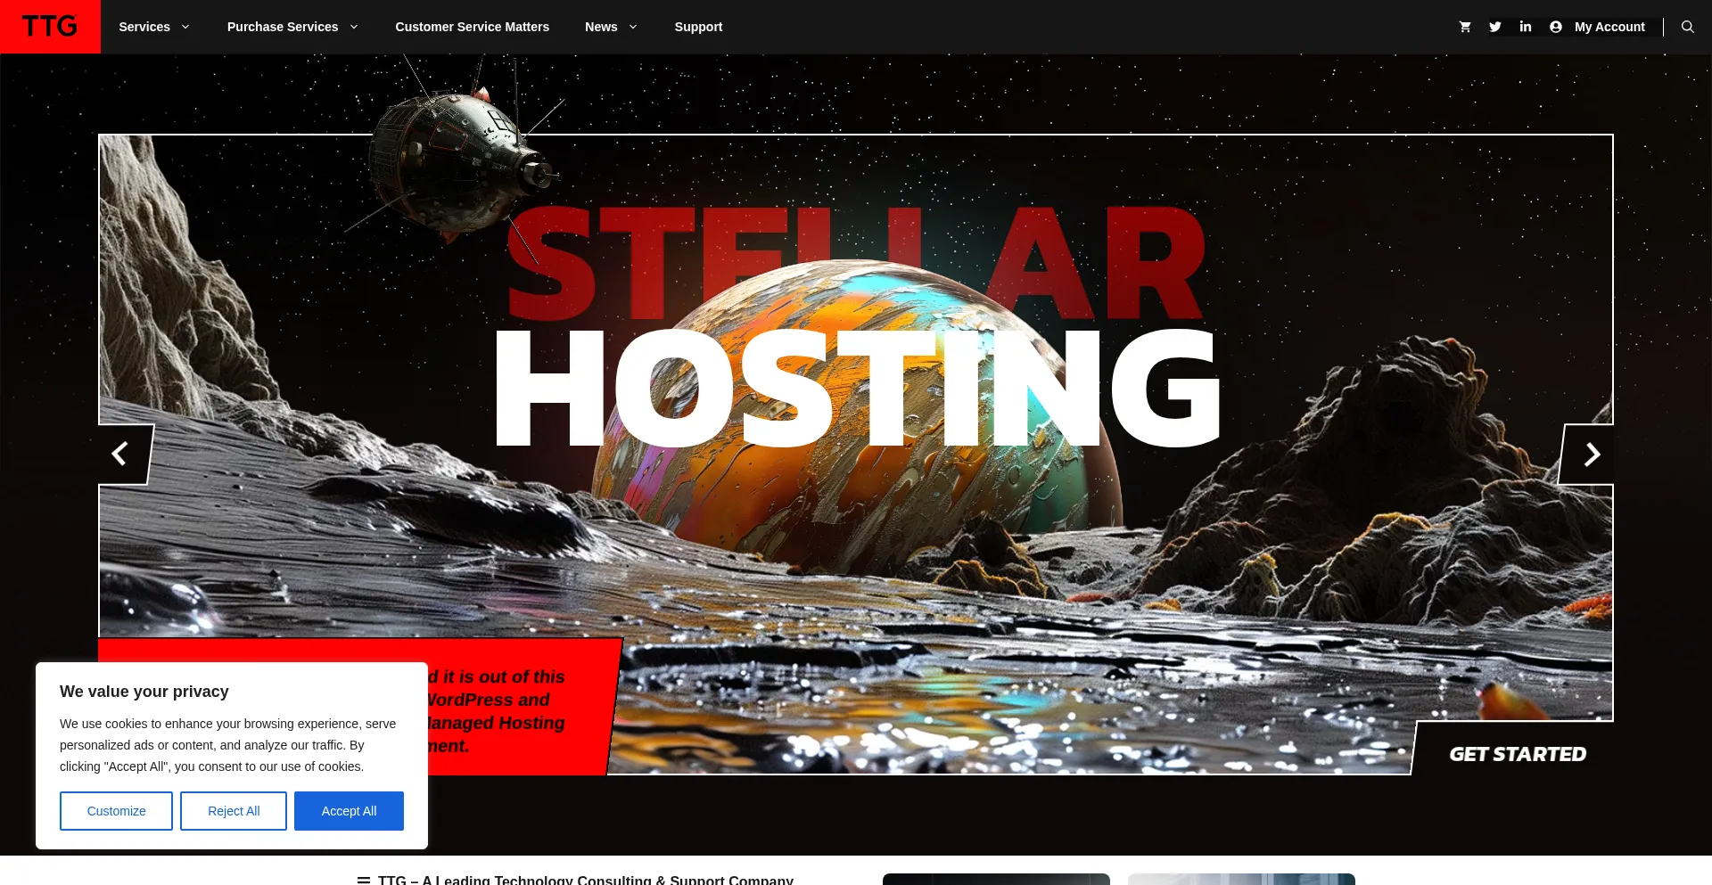The image size is (1712, 885).
Task: Expand the Purchase Services dropdown chevron
Action: [x=354, y=27]
